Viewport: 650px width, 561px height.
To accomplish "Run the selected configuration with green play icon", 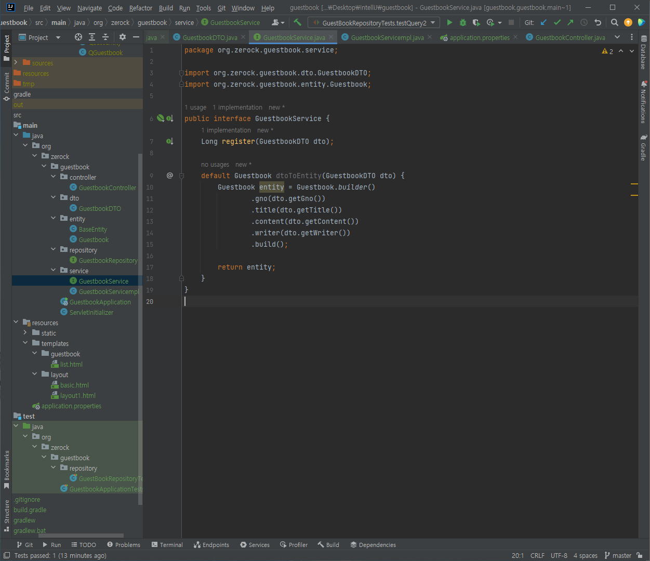I will click(x=449, y=22).
